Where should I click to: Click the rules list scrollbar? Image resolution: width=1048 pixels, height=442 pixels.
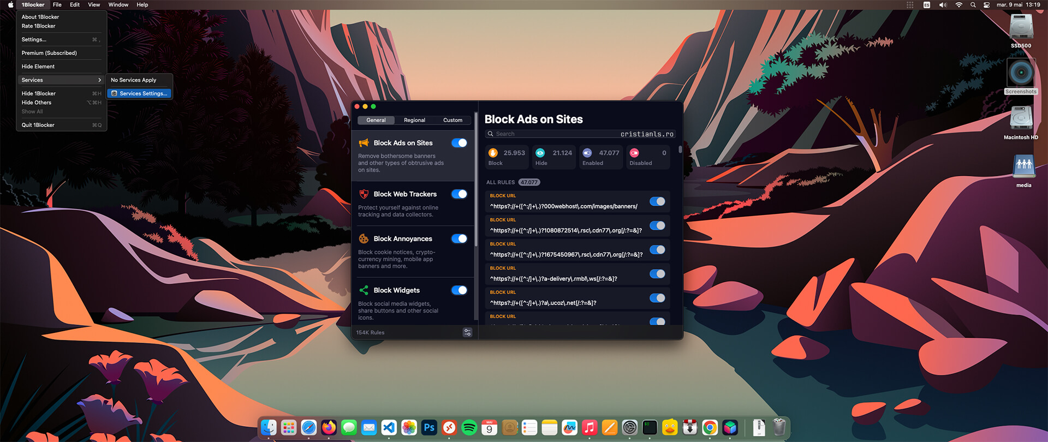(x=680, y=149)
